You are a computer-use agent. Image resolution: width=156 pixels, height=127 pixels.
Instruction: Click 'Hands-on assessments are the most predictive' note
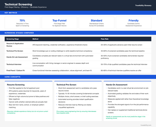tap(126, 117)
